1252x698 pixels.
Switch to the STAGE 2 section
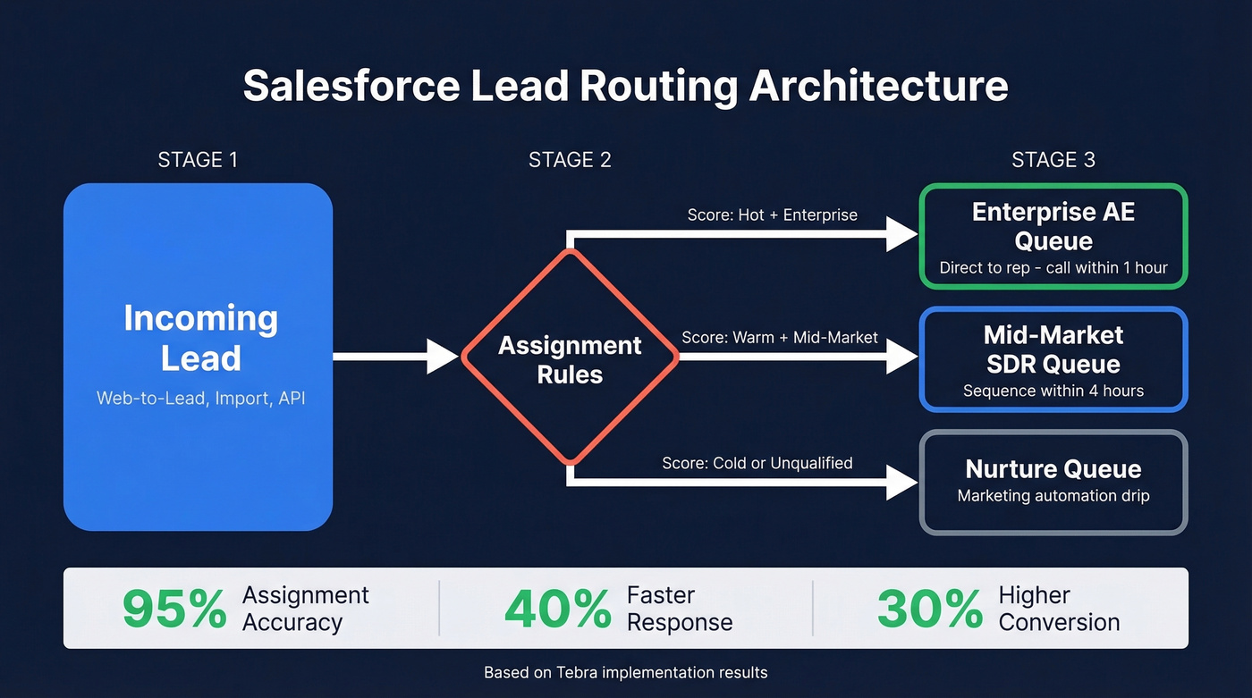click(x=569, y=159)
